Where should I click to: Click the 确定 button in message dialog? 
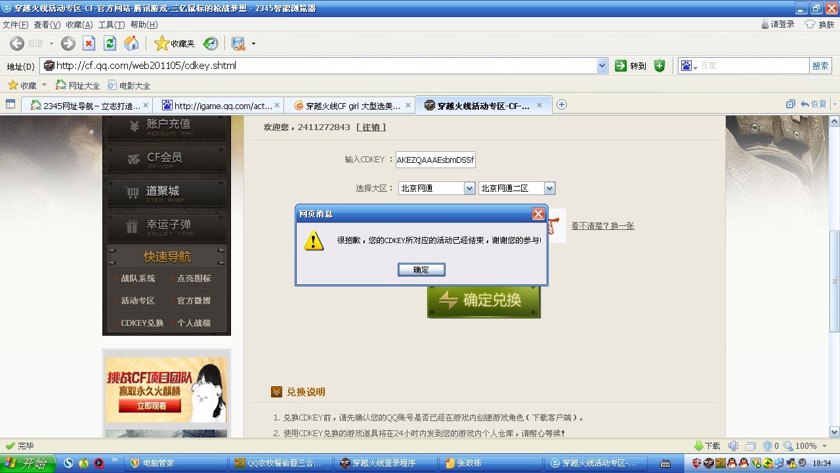421,269
